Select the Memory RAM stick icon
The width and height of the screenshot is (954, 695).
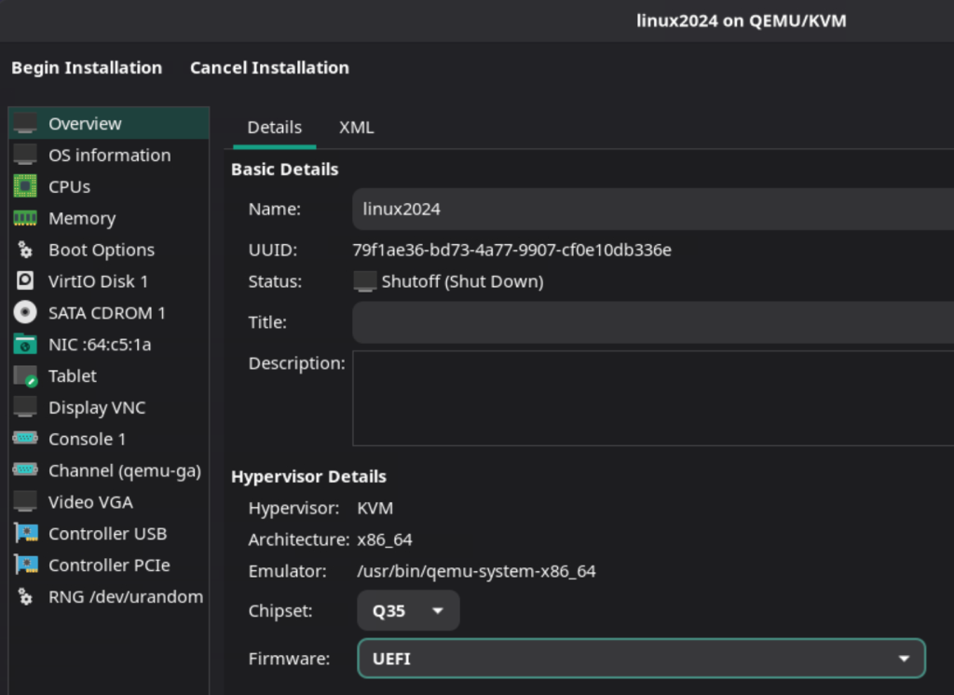pos(25,218)
